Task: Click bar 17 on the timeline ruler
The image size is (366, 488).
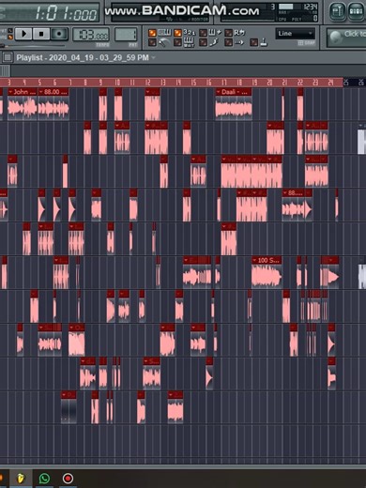Action: coord(224,83)
